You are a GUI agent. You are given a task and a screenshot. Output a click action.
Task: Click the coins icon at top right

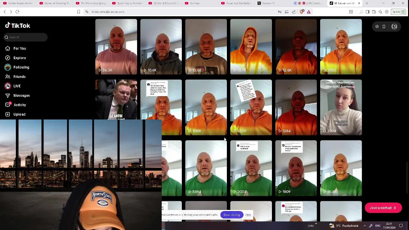point(377,27)
